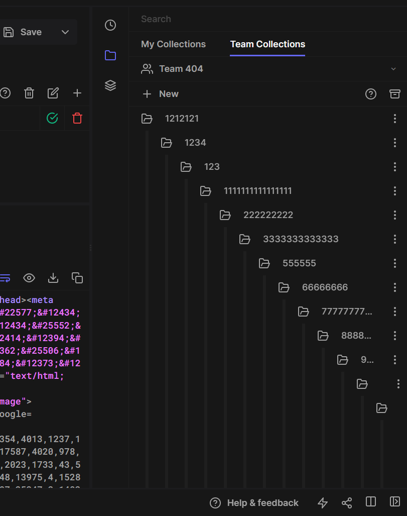Open Help & feedback
This screenshot has width=407, height=516.
254,503
